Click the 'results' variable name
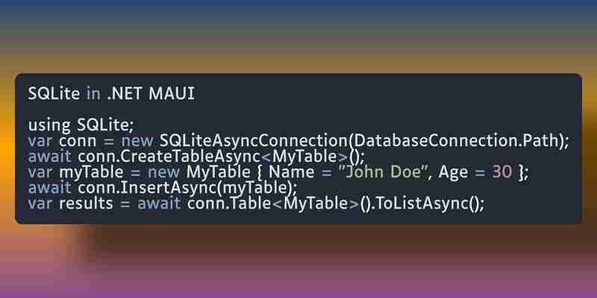This screenshot has height=298, width=597. (86, 204)
